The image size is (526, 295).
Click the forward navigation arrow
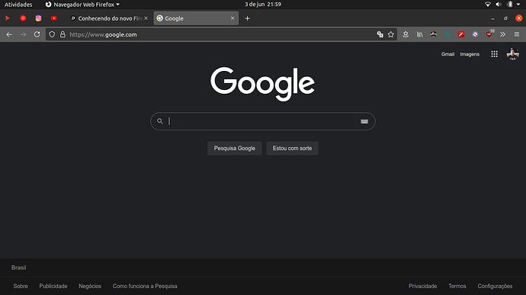[23, 34]
